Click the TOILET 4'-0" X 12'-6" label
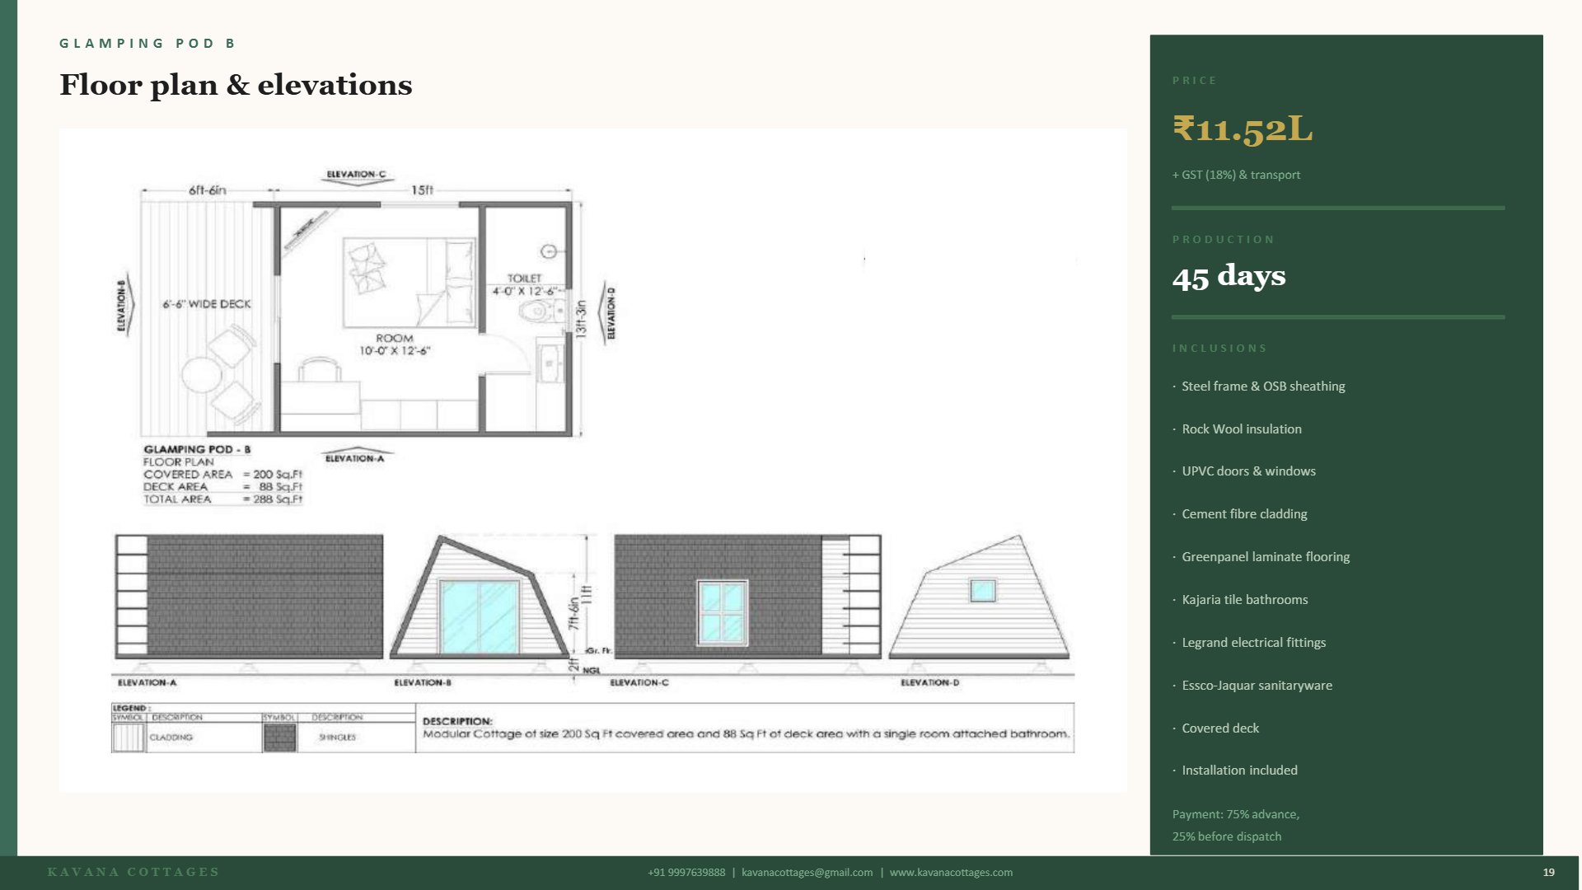The width and height of the screenshot is (1582, 890). 525,285
